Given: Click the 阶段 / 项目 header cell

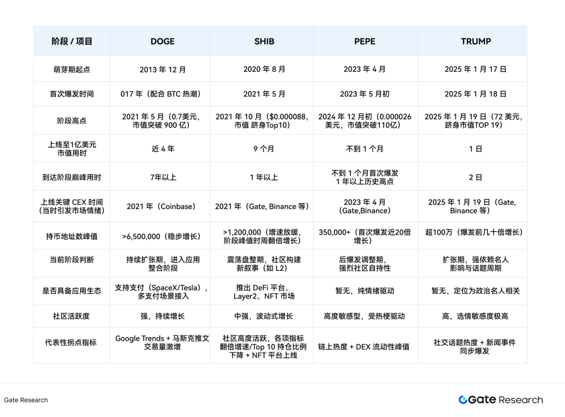Looking at the screenshot, I should tap(72, 41).
